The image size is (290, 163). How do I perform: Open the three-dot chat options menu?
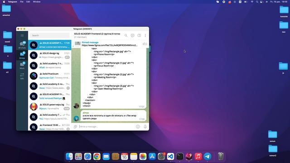pyautogui.click(x=145, y=35)
